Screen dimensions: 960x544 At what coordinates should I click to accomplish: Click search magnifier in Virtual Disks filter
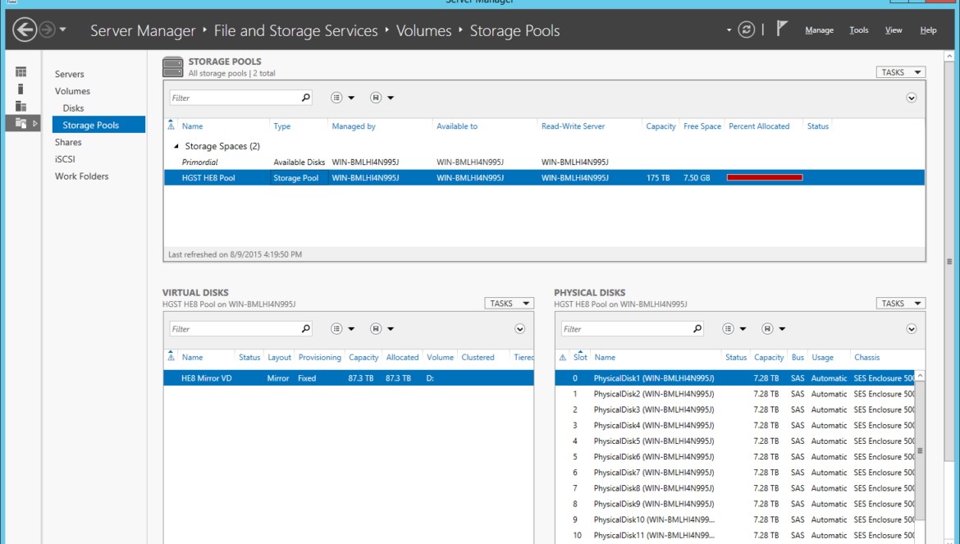[306, 329]
